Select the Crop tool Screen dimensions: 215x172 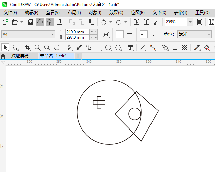point(28,47)
